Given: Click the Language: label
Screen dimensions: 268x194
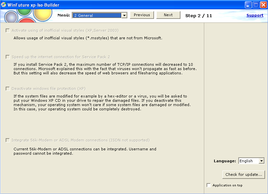Looking at the screenshot, I should click(x=225, y=161).
